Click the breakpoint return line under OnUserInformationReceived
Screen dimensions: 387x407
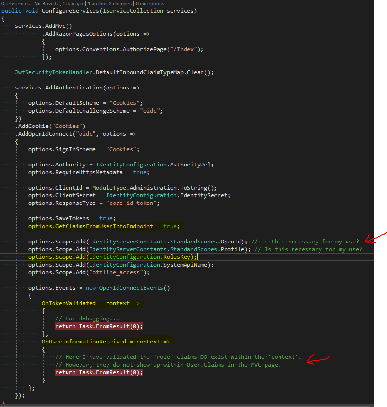coord(99,372)
